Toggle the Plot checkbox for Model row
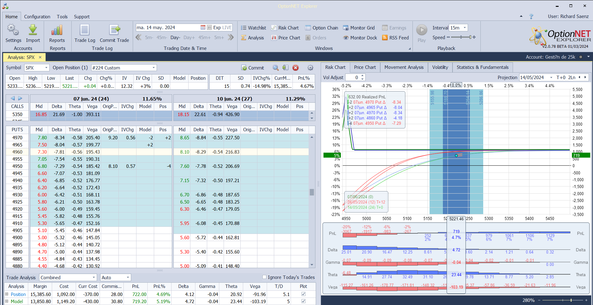This screenshot has width=593, height=305. [x=303, y=301]
